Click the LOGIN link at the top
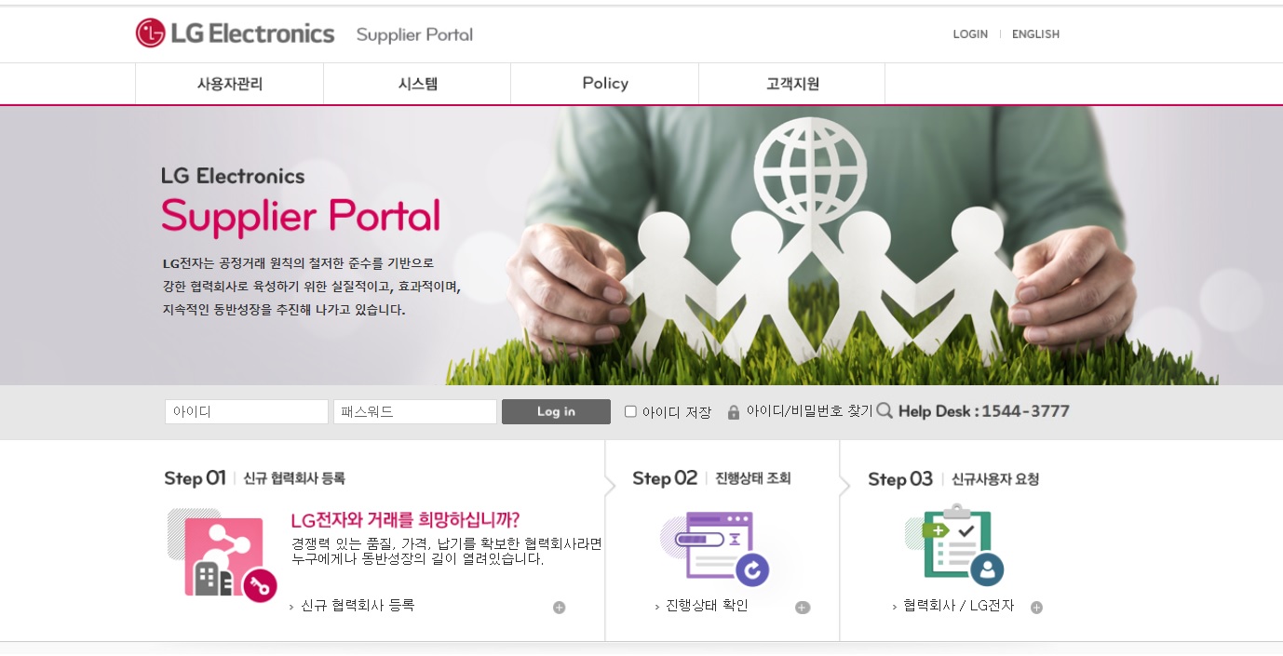Screen dimensions: 1283x656 pyautogui.click(x=970, y=34)
